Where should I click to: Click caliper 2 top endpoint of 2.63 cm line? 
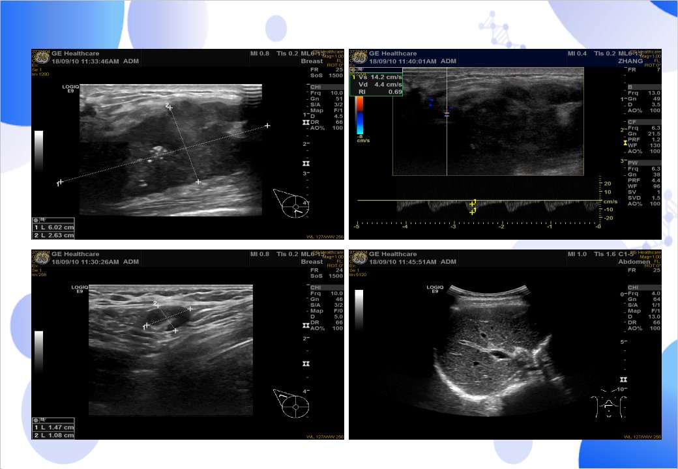click(169, 107)
